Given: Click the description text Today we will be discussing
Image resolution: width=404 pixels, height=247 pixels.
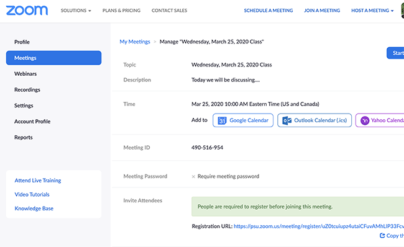Looking at the screenshot, I should 226,80.
